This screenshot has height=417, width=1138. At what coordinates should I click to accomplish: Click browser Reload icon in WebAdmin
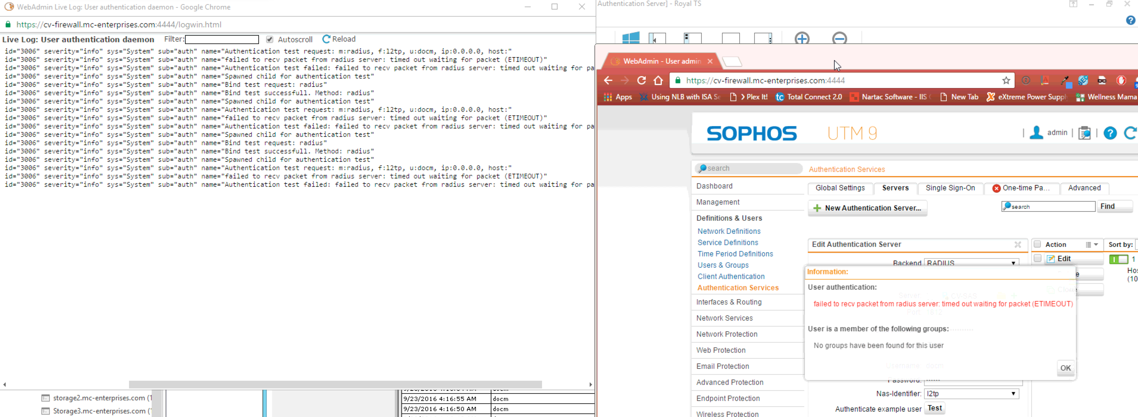[x=642, y=80]
